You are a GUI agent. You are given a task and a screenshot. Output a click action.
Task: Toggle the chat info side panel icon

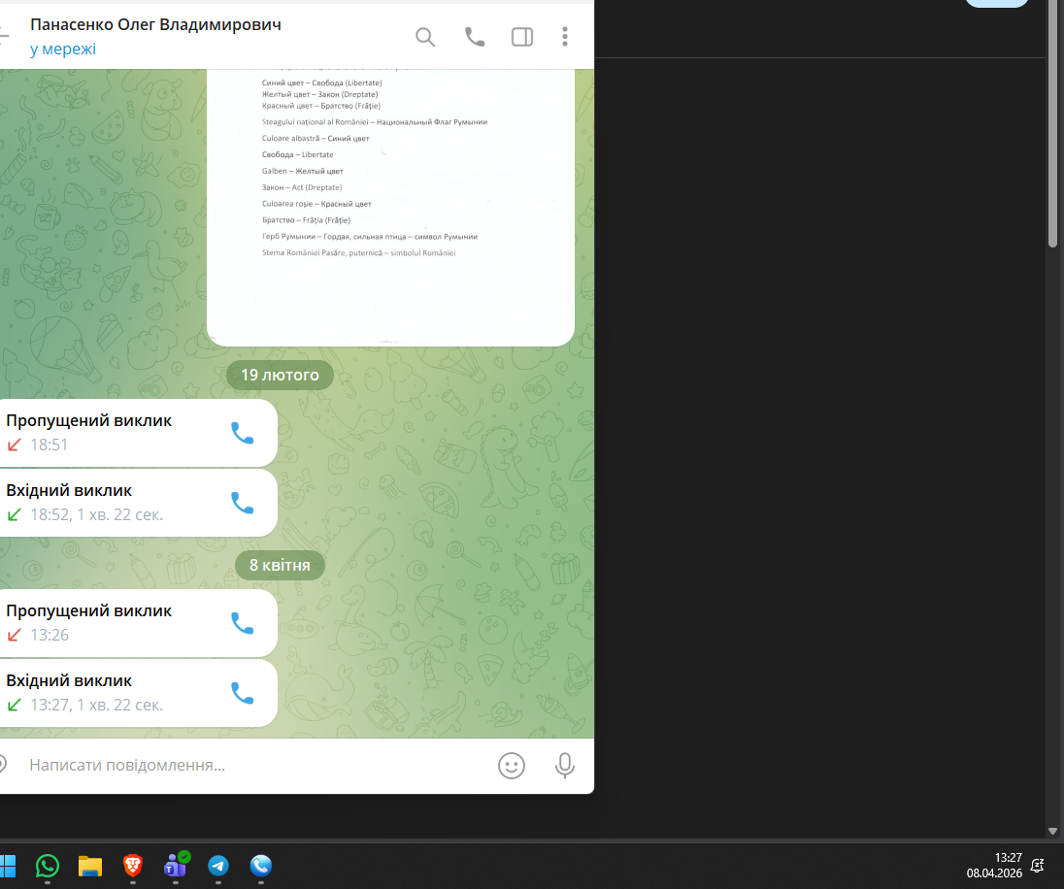coord(522,37)
